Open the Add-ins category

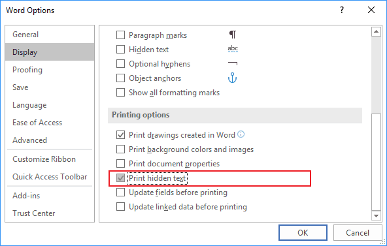click(x=50, y=196)
